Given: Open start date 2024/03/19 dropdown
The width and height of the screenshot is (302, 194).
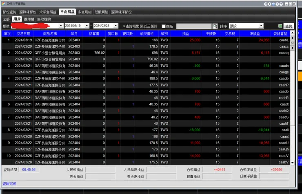Looking at the screenshot, I should [87, 26].
